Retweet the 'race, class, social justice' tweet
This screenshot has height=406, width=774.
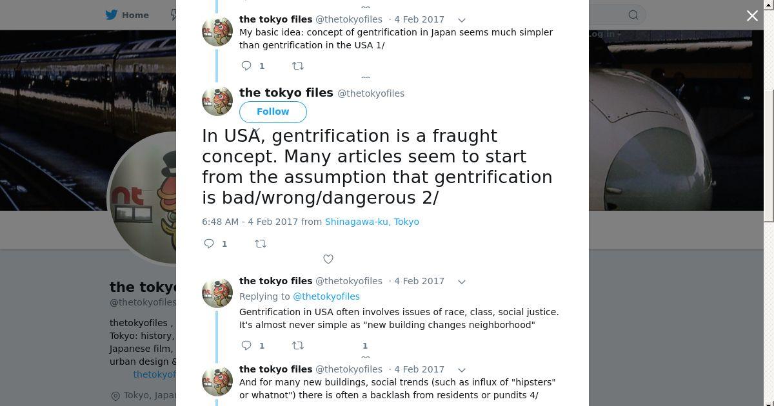click(x=298, y=345)
